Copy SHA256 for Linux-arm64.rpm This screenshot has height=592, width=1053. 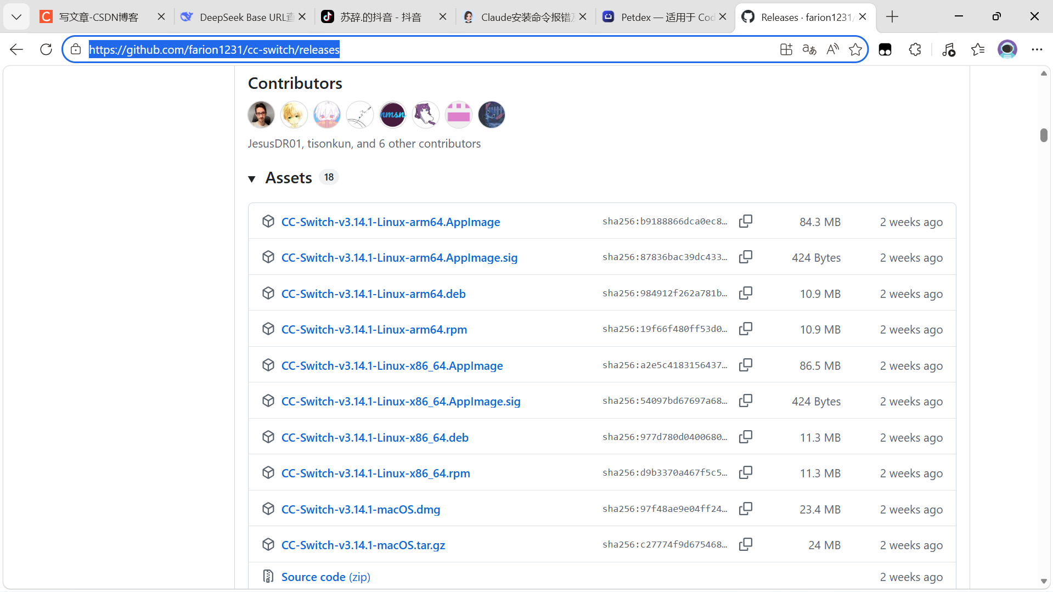745,329
